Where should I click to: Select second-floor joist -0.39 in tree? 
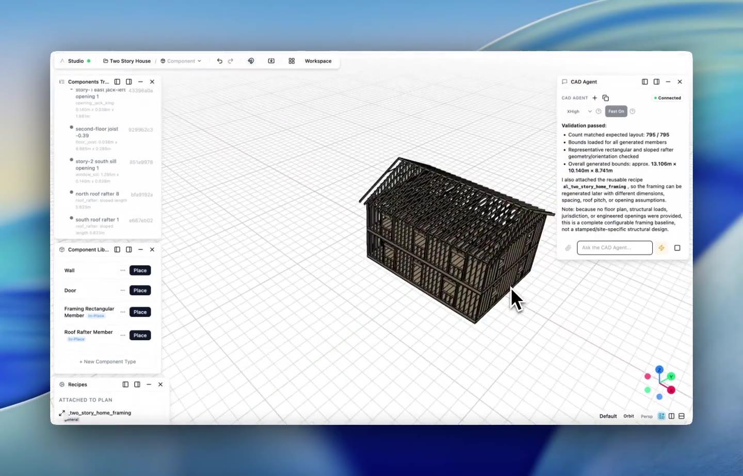pos(97,132)
